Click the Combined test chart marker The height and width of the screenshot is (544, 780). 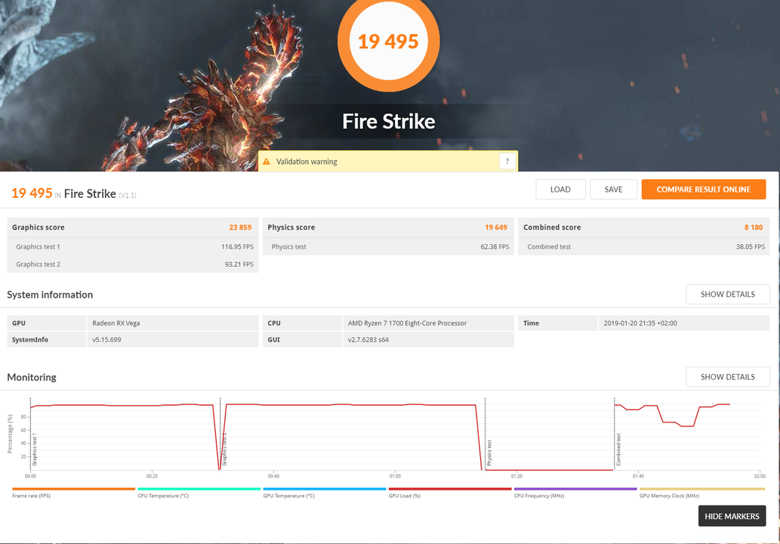pos(619,450)
